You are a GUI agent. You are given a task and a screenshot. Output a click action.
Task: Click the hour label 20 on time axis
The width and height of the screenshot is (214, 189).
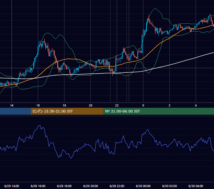(x=91, y=106)
